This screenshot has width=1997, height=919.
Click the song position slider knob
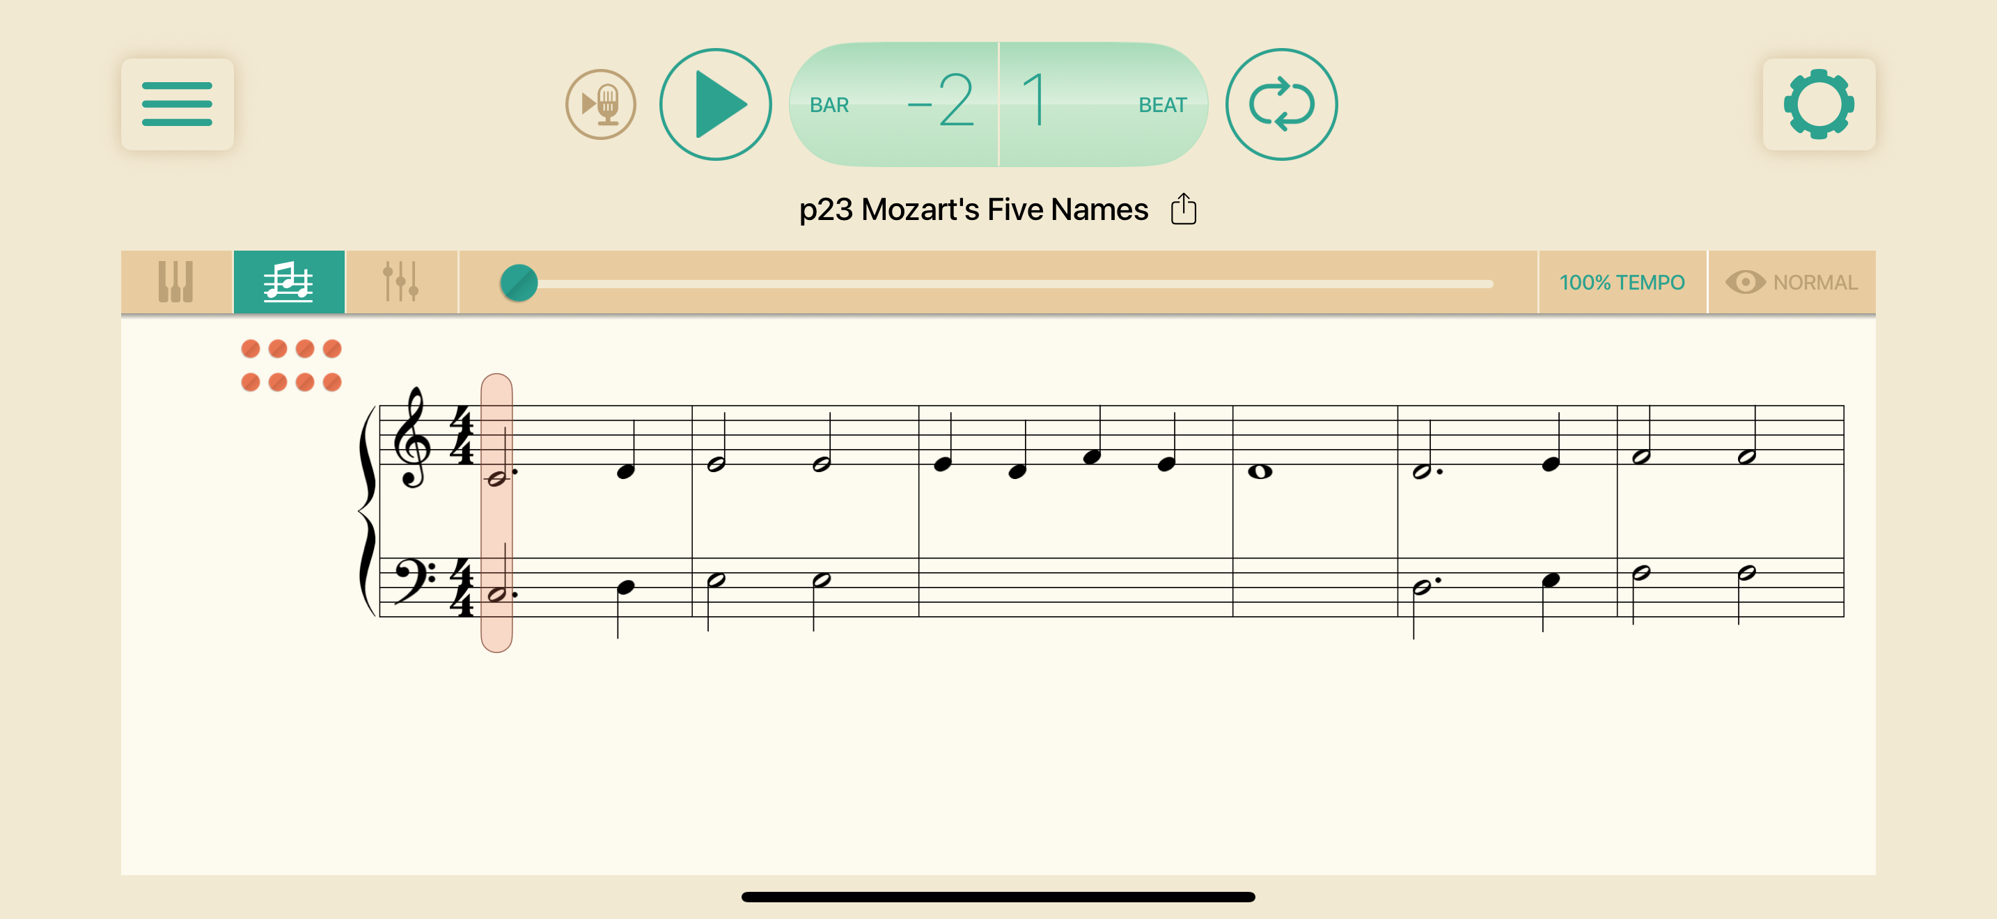(519, 282)
